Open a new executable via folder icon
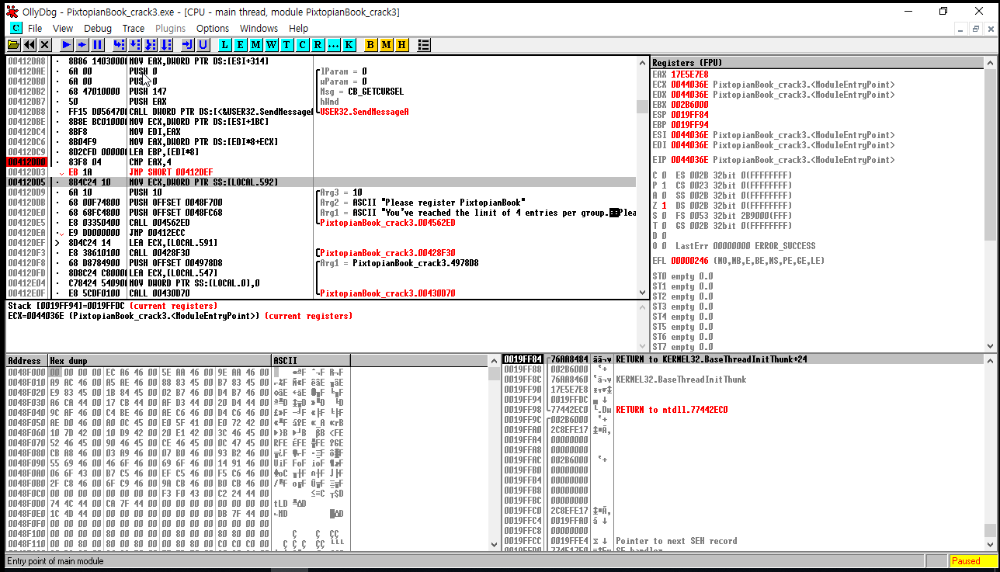Image resolution: width=1000 pixels, height=572 pixels. tap(14, 45)
